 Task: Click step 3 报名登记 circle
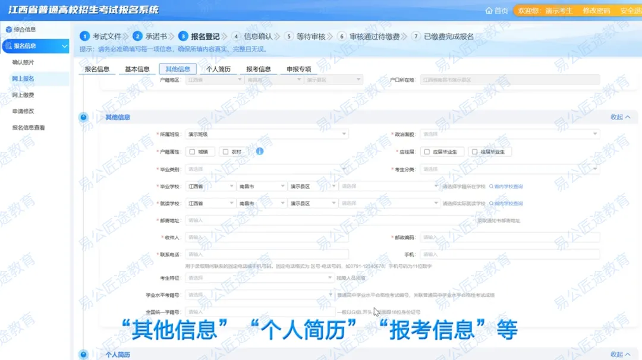[x=183, y=36]
